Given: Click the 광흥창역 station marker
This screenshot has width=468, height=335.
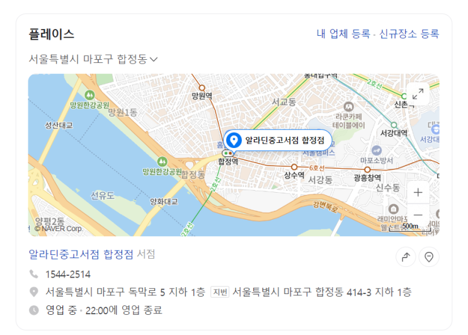Looking at the screenshot, I should click(x=367, y=169).
